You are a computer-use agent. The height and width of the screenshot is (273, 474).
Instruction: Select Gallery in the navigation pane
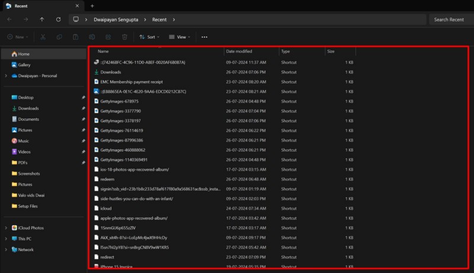point(24,65)
